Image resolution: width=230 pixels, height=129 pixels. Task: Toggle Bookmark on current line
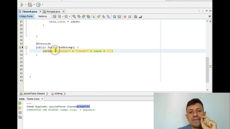(108, 16)
